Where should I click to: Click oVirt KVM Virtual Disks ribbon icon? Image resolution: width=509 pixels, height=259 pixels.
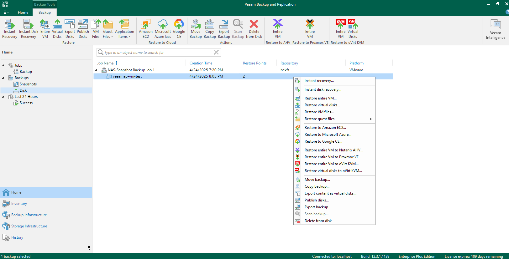(x=353, y=29)
